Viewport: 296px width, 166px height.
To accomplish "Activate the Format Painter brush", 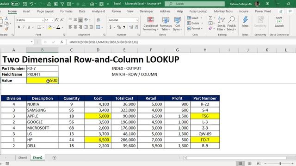I will 6,29.
